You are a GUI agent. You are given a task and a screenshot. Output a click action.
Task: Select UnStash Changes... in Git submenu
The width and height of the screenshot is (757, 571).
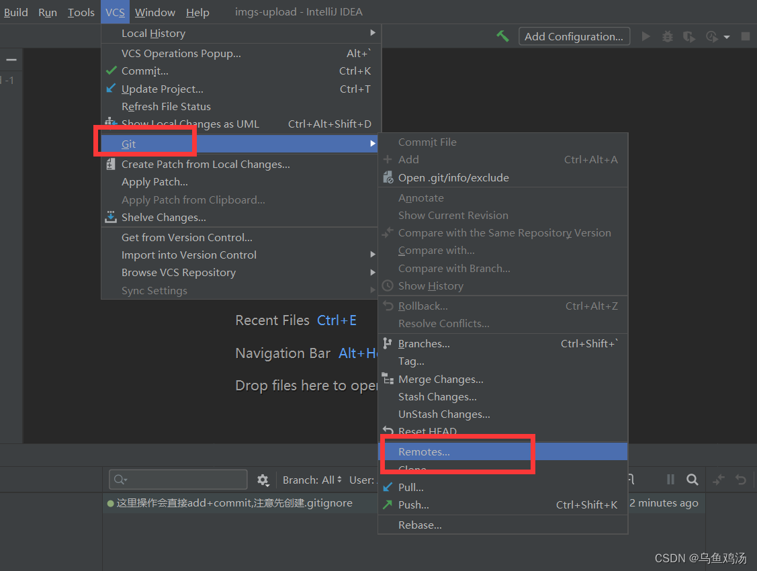[x=502, y=414]
